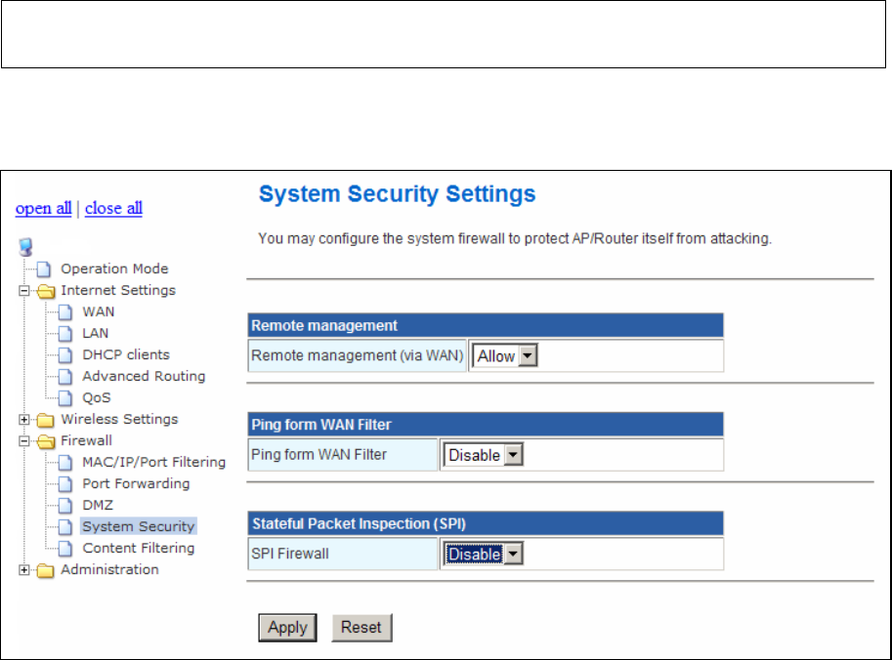Click the Internet Settings folder icon
This screenshot has width=892, height=660.
click(x=46, y=291)
